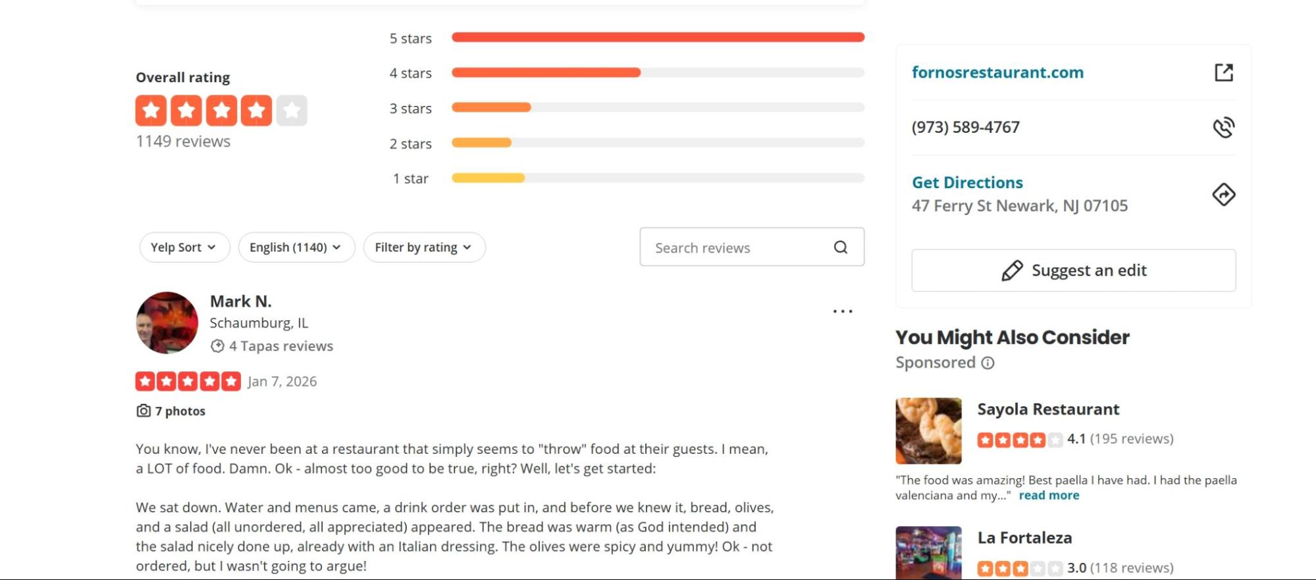Click the external link icon beside fornosrestaurant.com

pyautogui.click(x=1223, y=72)
